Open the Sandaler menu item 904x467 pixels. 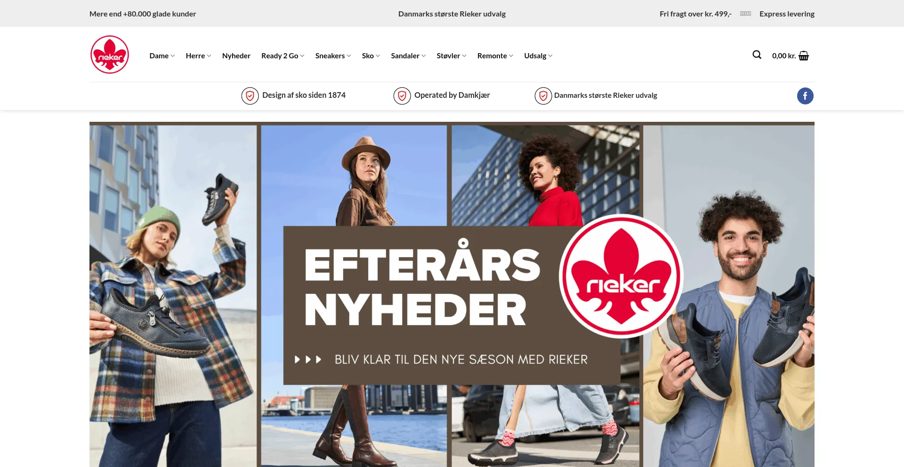point(408,55)
